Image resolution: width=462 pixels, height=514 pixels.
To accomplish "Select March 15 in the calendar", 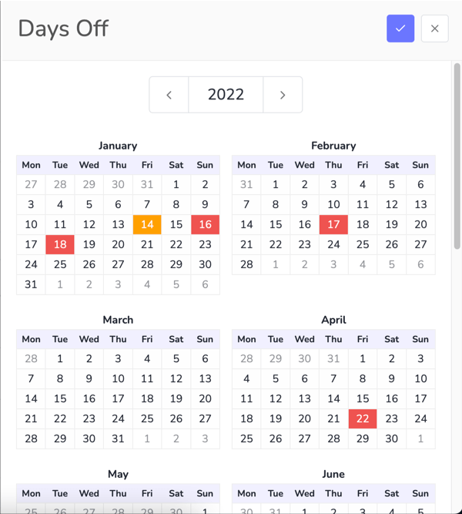I will (x=60, y=398).
